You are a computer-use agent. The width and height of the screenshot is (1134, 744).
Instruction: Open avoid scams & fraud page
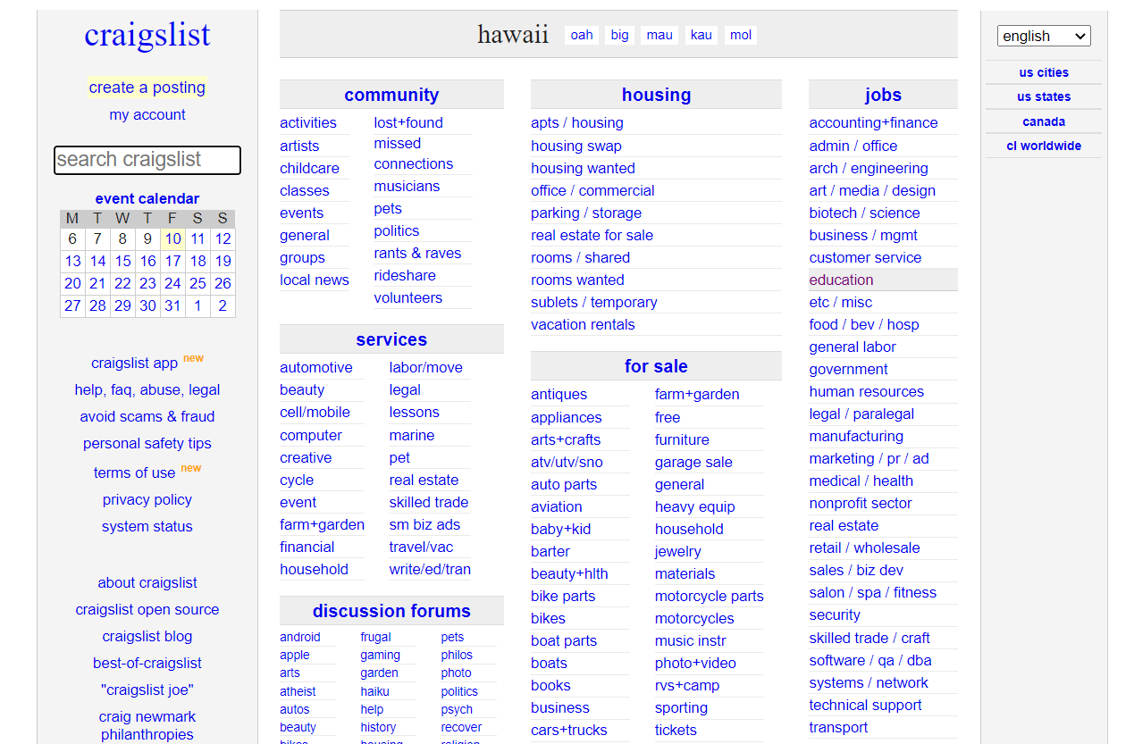(147, 416)
